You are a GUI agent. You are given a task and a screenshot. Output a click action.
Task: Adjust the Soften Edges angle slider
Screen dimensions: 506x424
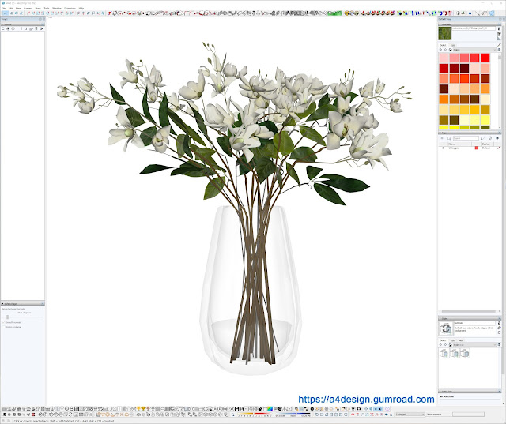pyautogui.click(x=8, y=317)
